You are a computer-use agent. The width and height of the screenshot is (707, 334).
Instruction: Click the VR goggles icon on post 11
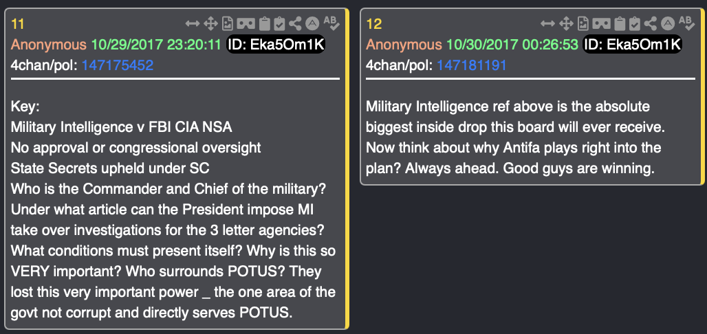click(x=246, y=24)
